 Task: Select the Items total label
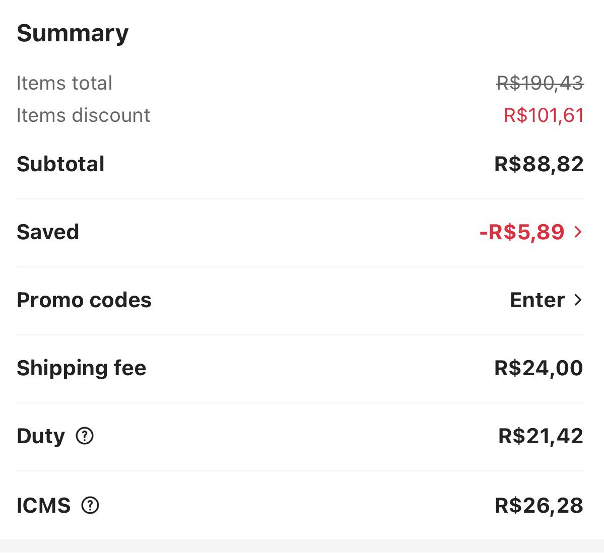point(64,83)
